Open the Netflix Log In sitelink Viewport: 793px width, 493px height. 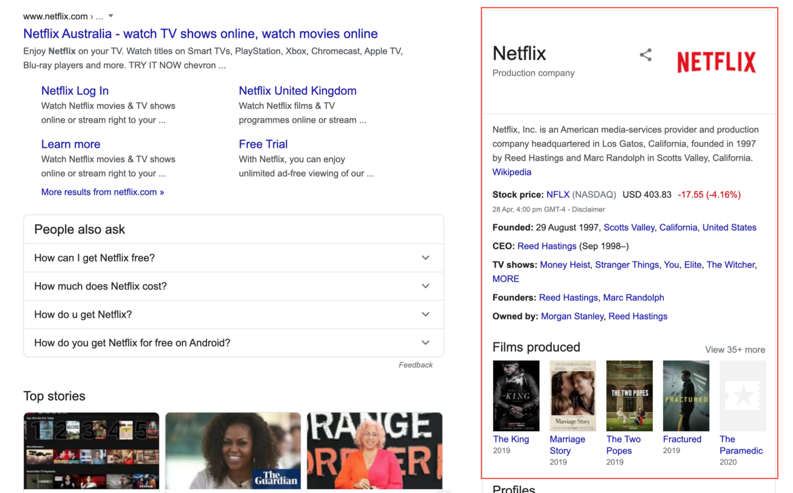(75, 91)
